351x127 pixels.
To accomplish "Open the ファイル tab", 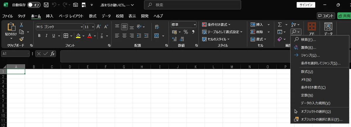I will 8,16.
